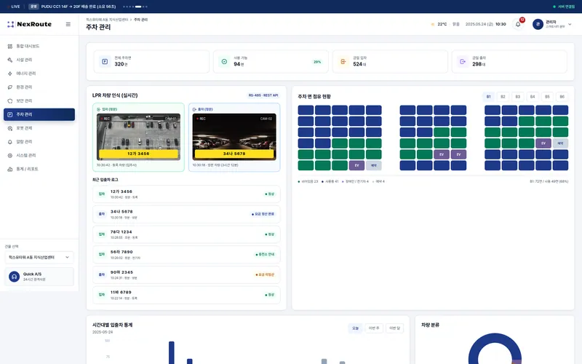582x364 pixels.
Task: Click the alarm management bell icon in sidebar
Action: click(x=10, y=142)
